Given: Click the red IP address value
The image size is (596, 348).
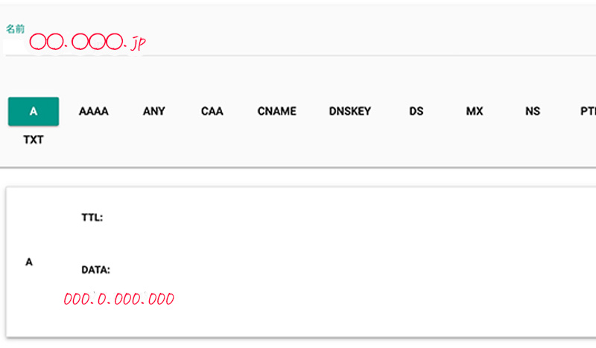Looking at the screenshot, I should pyautogui.click(x=119, y=299).
